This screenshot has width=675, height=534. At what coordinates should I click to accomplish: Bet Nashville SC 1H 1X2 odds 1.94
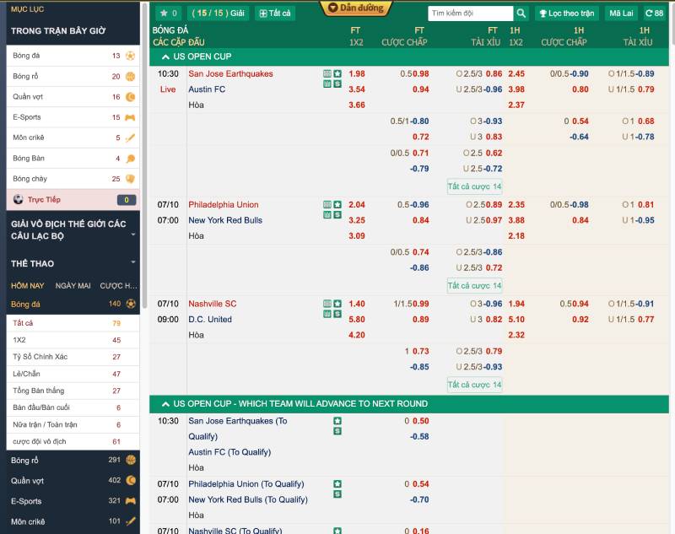(x=516, y=304)
